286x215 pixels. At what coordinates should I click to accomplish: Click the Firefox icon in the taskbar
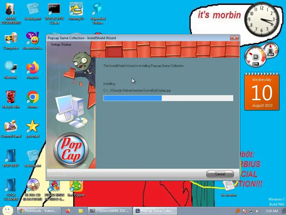tap(68, 211)
